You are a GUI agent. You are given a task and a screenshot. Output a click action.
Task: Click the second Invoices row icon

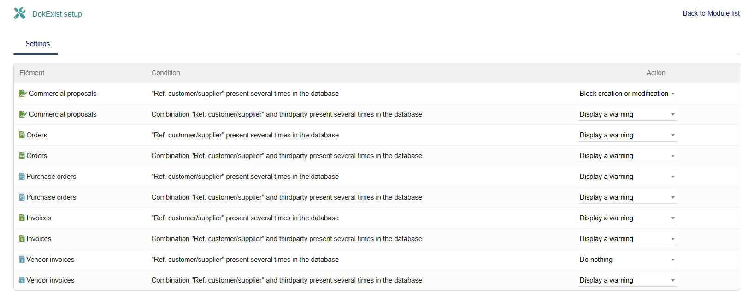point(22,239)
